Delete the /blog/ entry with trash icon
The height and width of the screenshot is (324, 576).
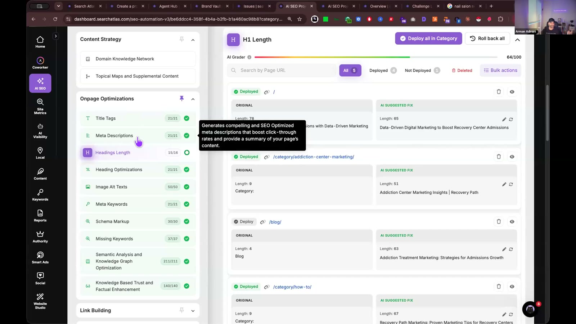tap(499, 222)
